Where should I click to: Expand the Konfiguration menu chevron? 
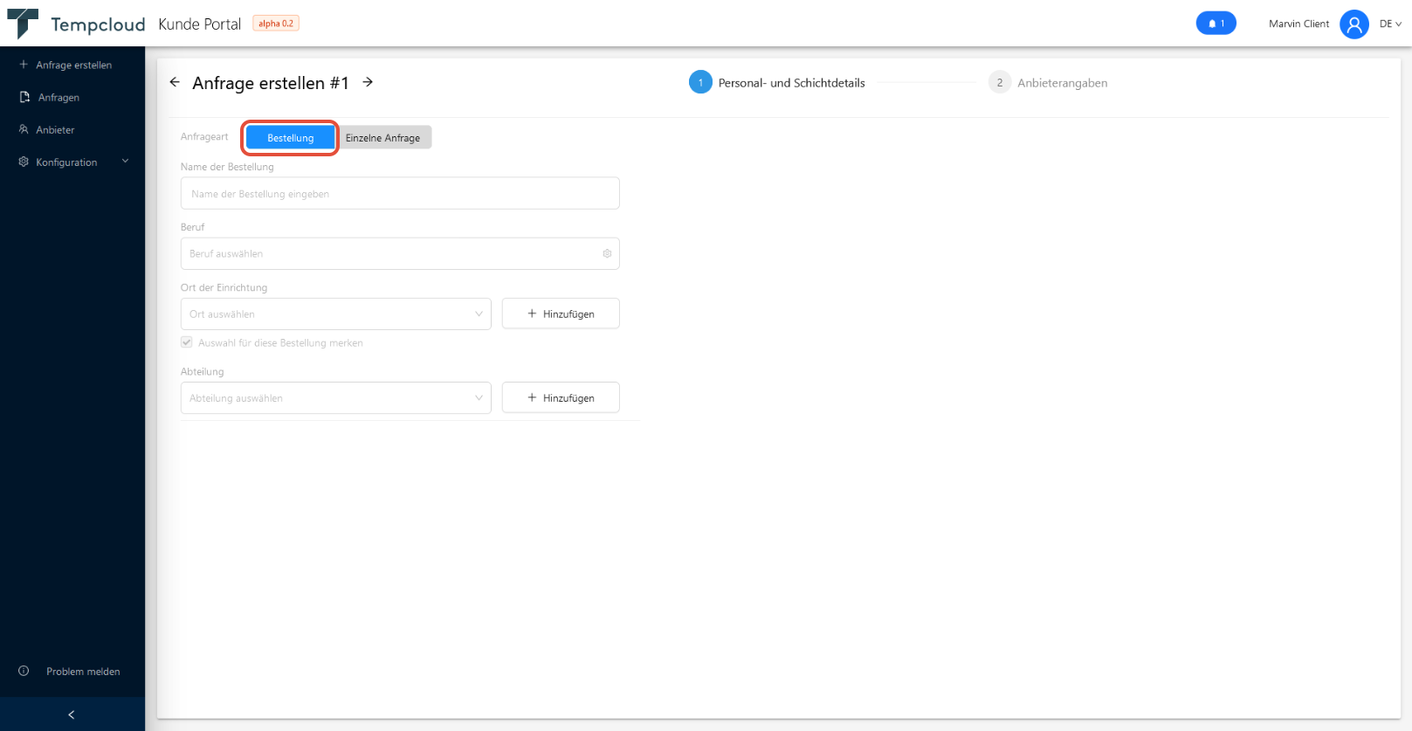(125, 162)
